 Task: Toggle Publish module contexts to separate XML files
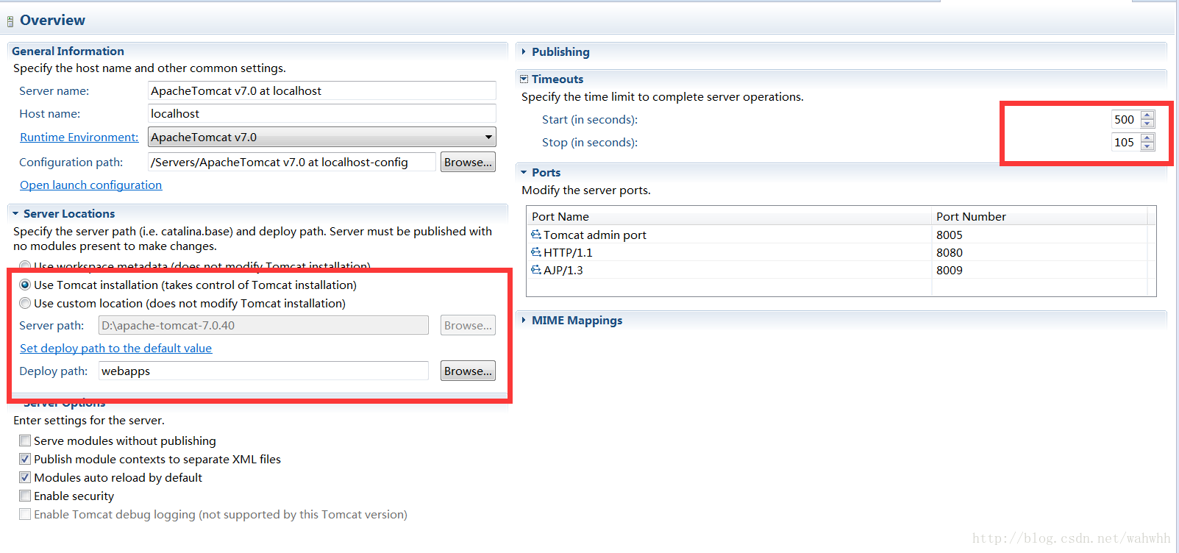[x=25, y=459]
